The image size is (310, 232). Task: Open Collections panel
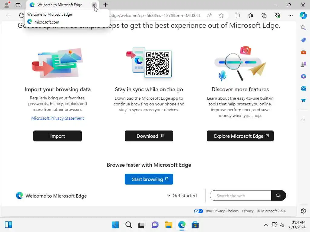[264, 15]
